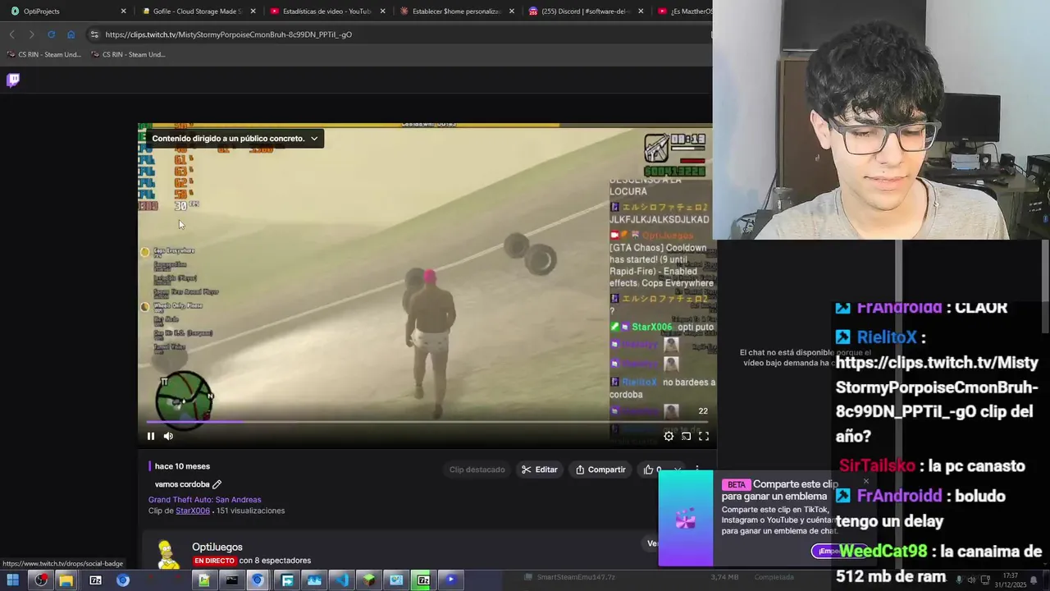1050x591 pixels.
Task: Click OptiJuegos Homer avatar
Action: click(x=168, y=554)
